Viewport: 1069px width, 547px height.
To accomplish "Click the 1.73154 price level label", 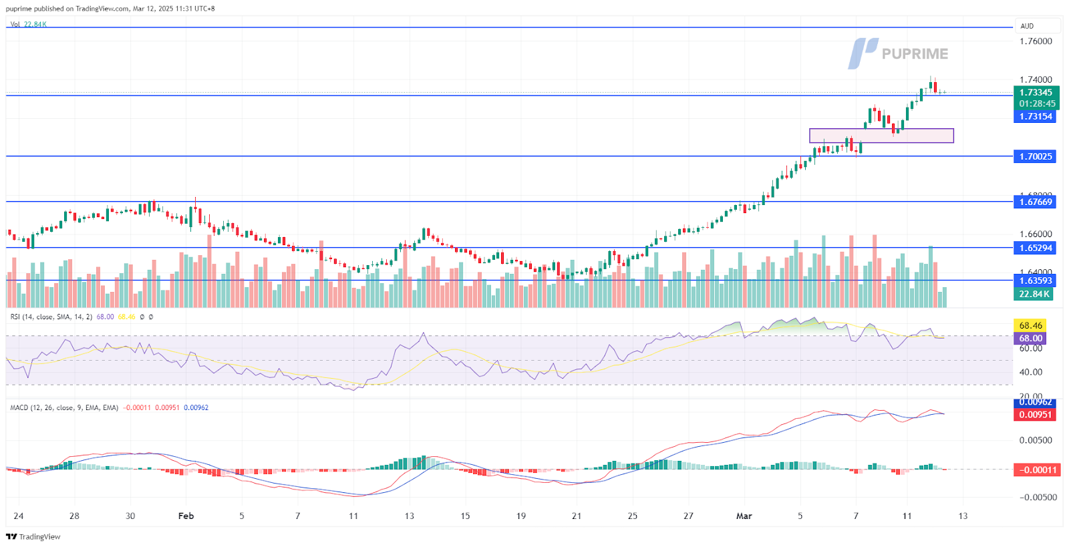I will pos(1035,116).
